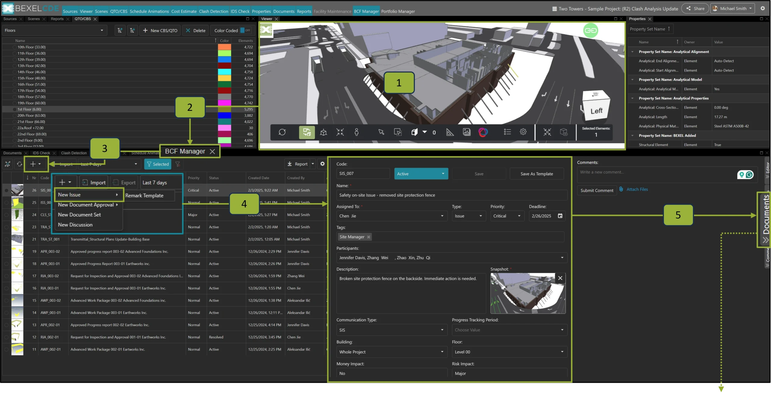
Task: Clear filters with the crossed funnel icon
Action: point(178,164)
